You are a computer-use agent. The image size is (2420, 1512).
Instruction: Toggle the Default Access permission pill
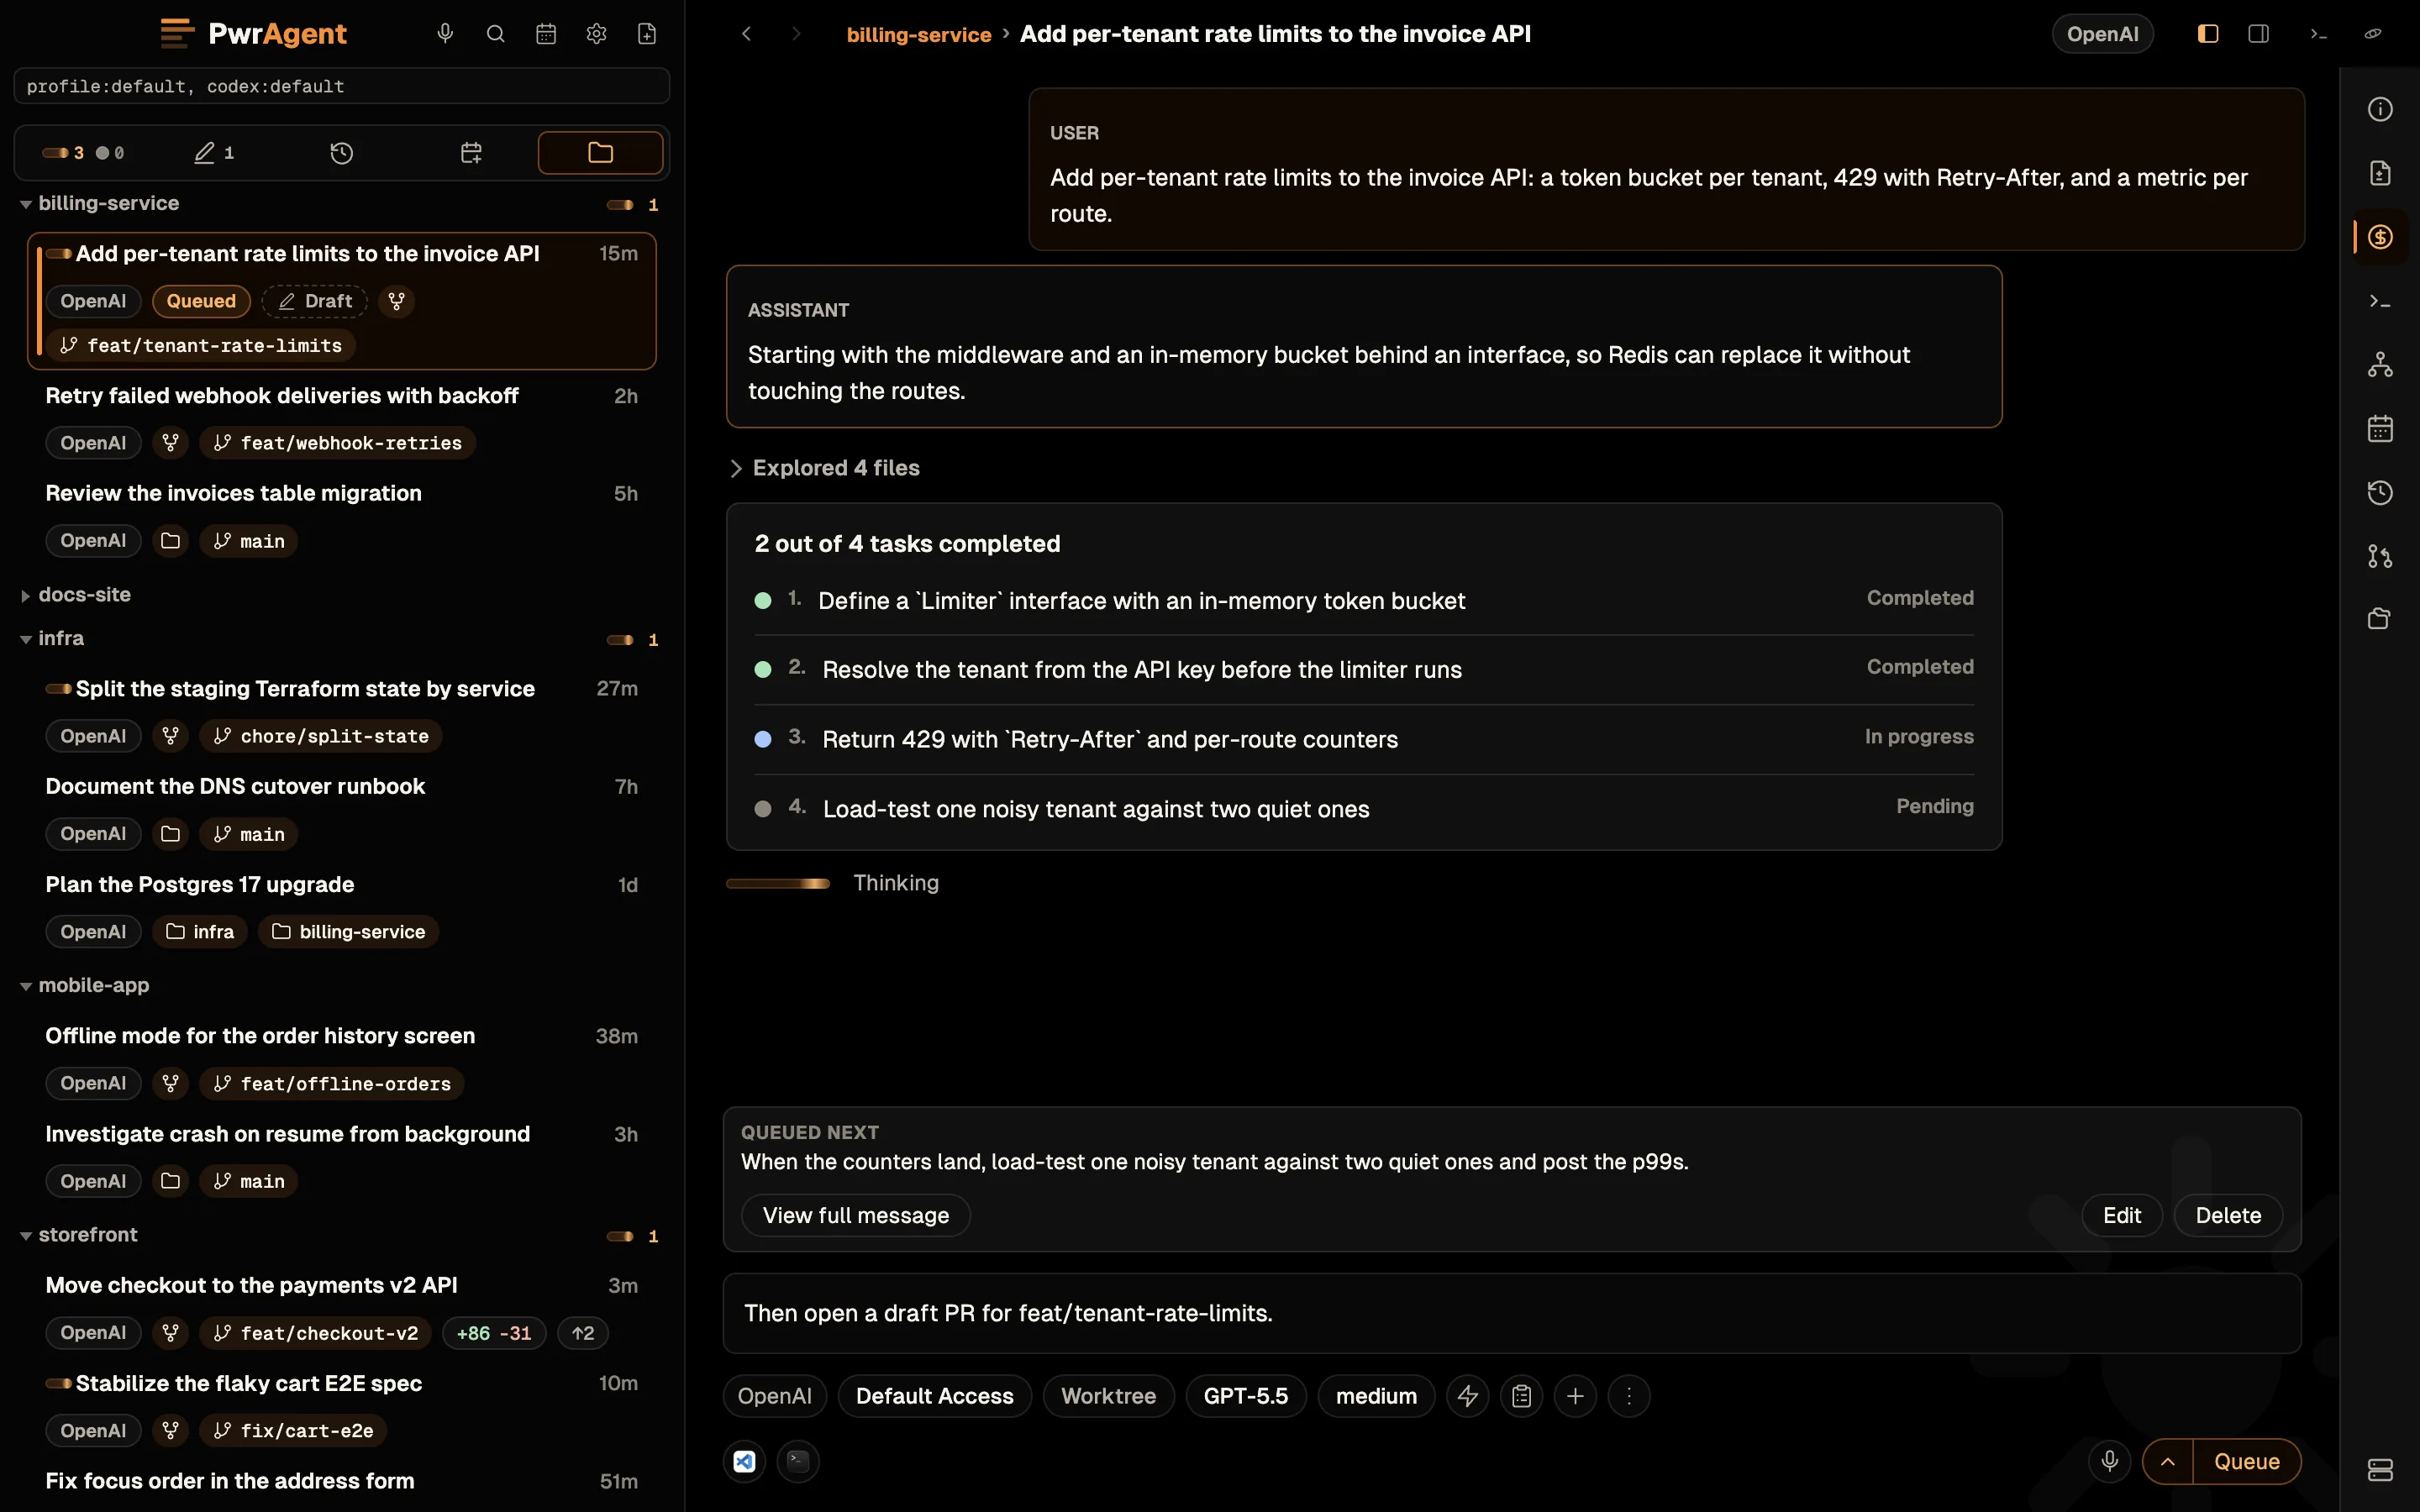coord(934,1396)
